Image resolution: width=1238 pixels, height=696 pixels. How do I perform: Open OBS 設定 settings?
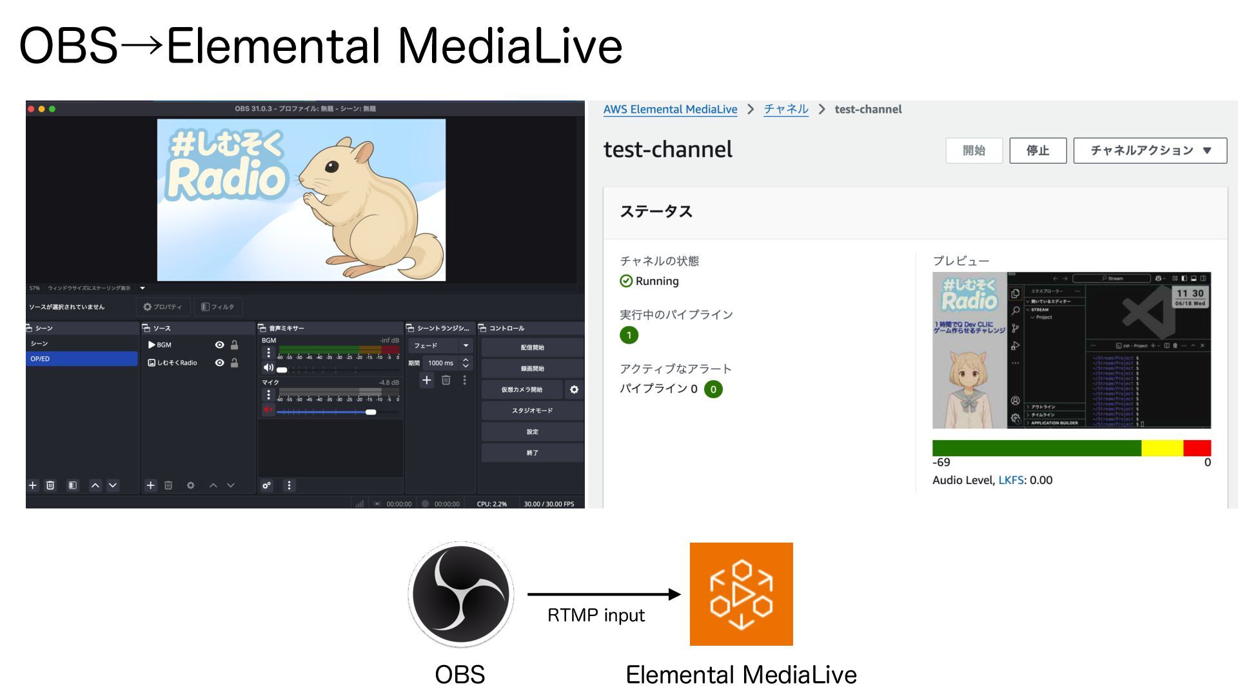(532, 432)
